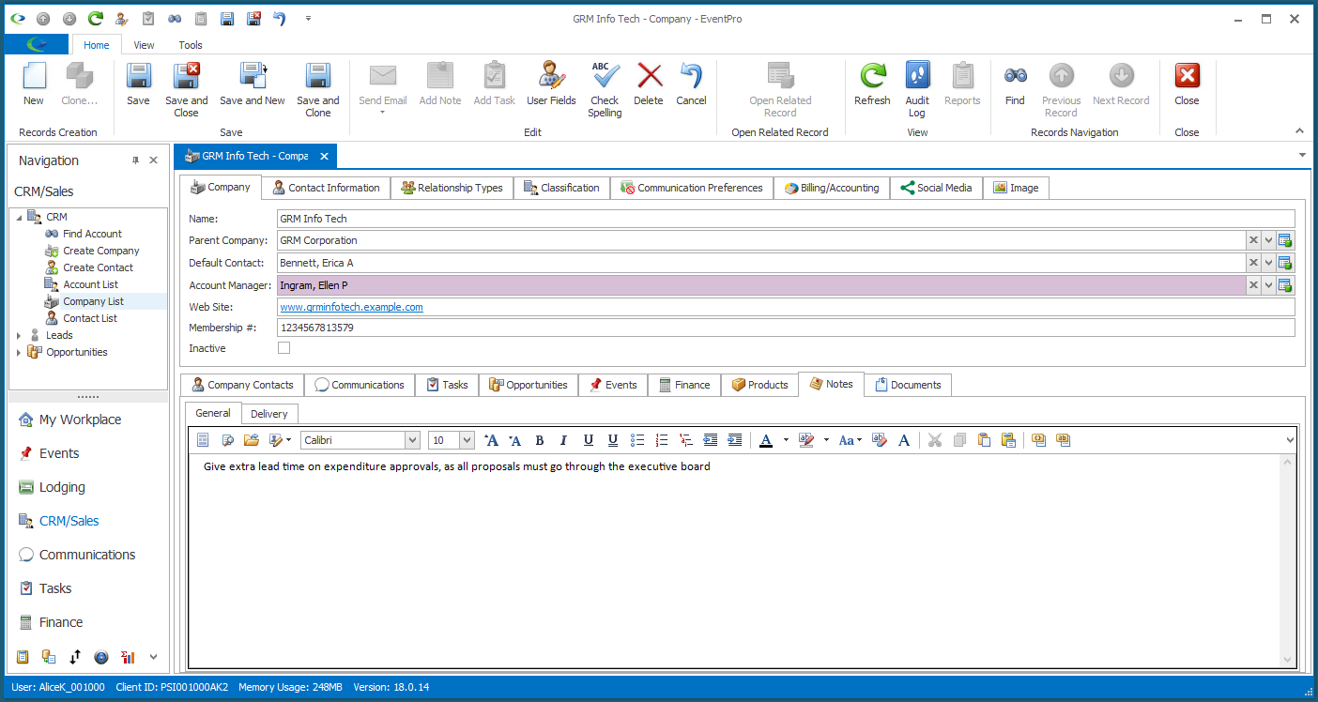Open the Billing/Accounting tab
Image resolution: width=1318 pixels, height=702 pixels.
[x=832, y=188]
